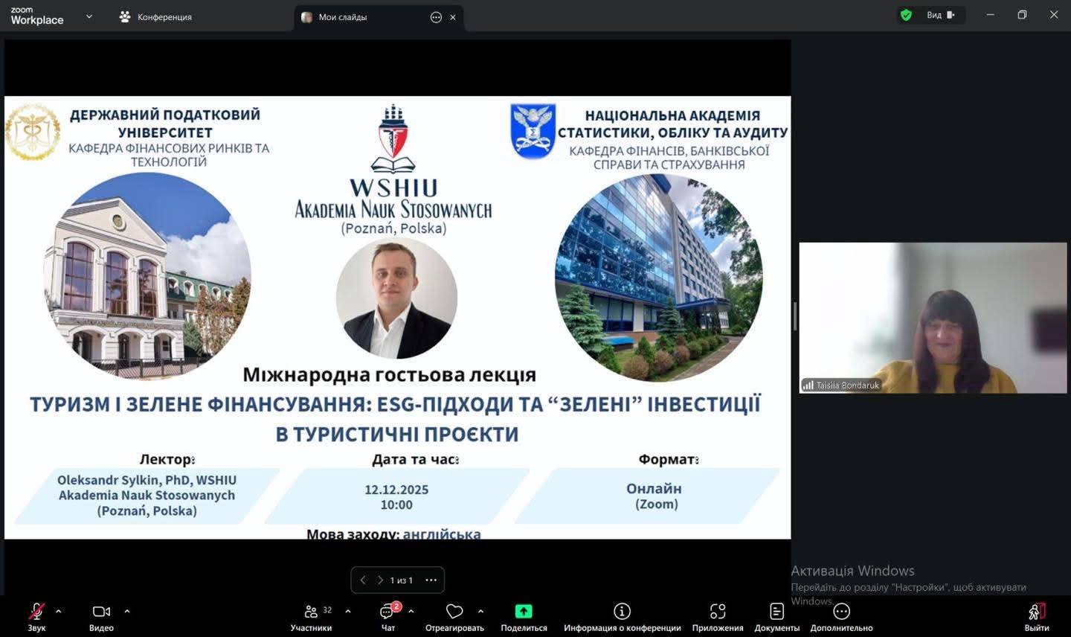This screenshot has width=1071, height=637.
Task: Click Taisiia Bondaruk's video thumbnail
Action: click(x=933, y=318)
